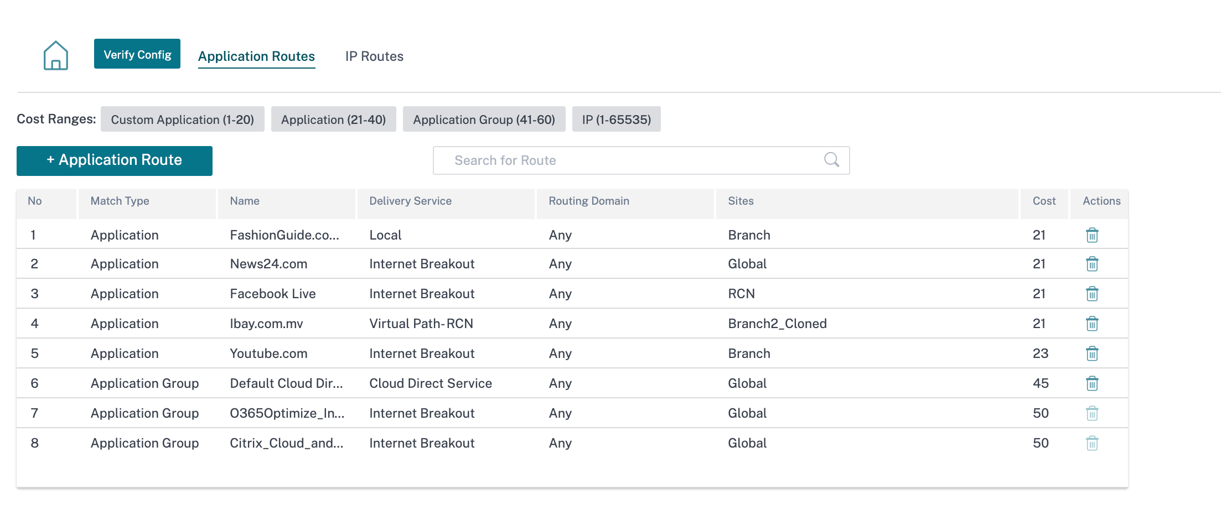
Task: Click the Verify Config button
Action: (x=137, y=54)
